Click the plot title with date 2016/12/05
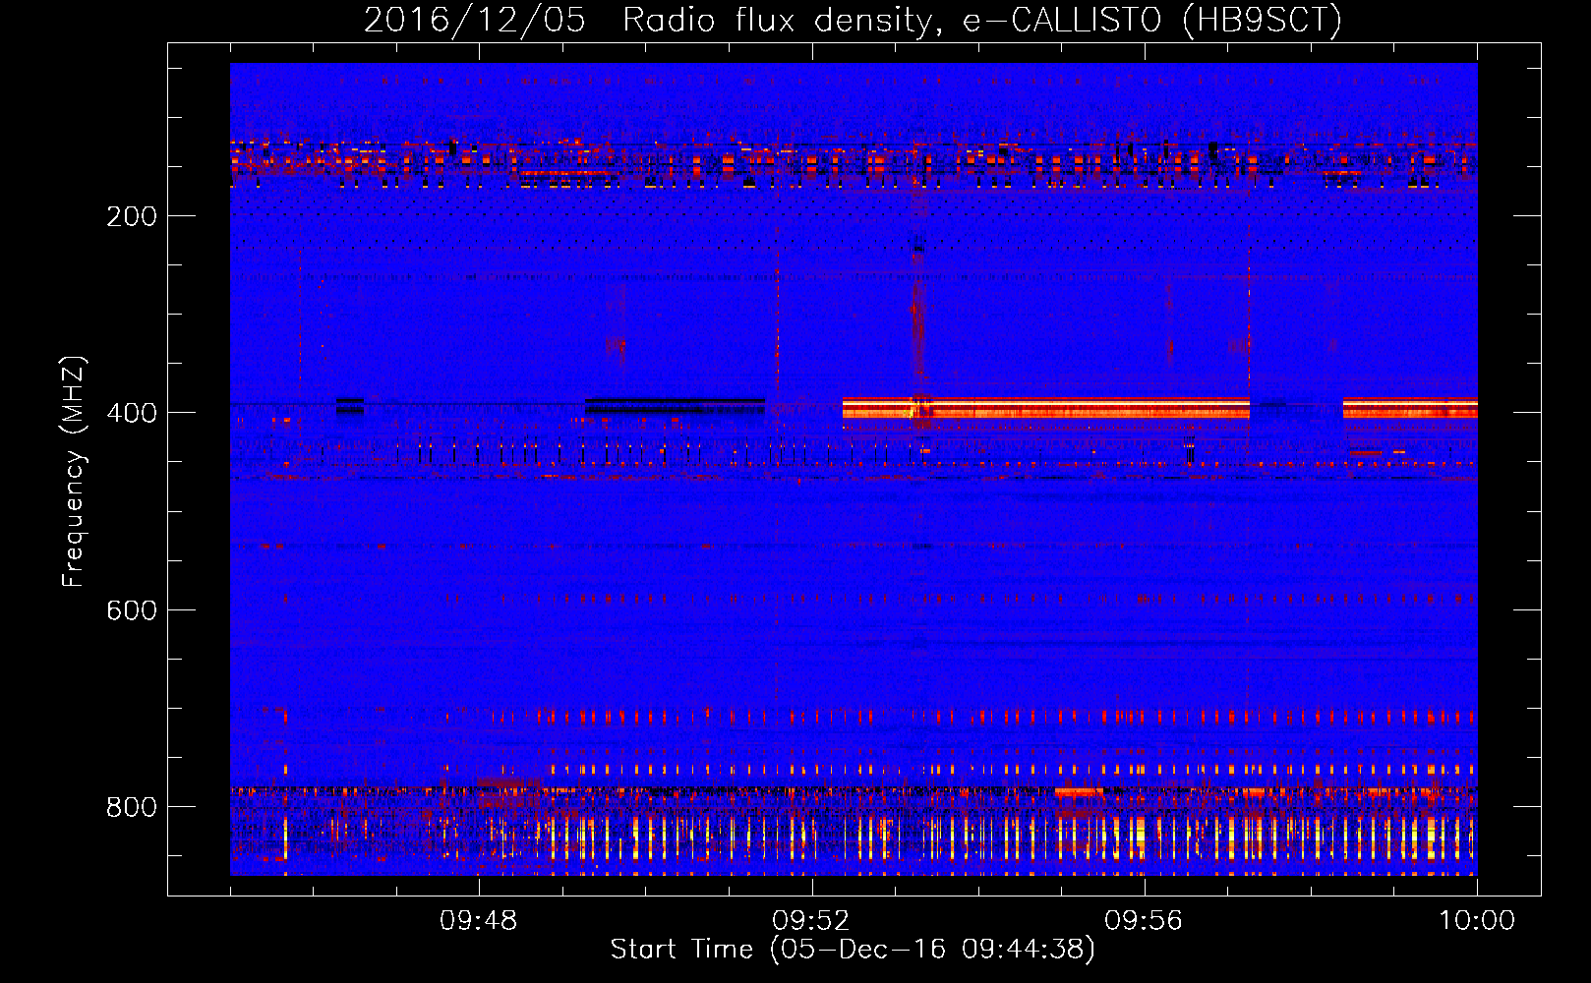 pyautogui.click(x=853, y=21)
